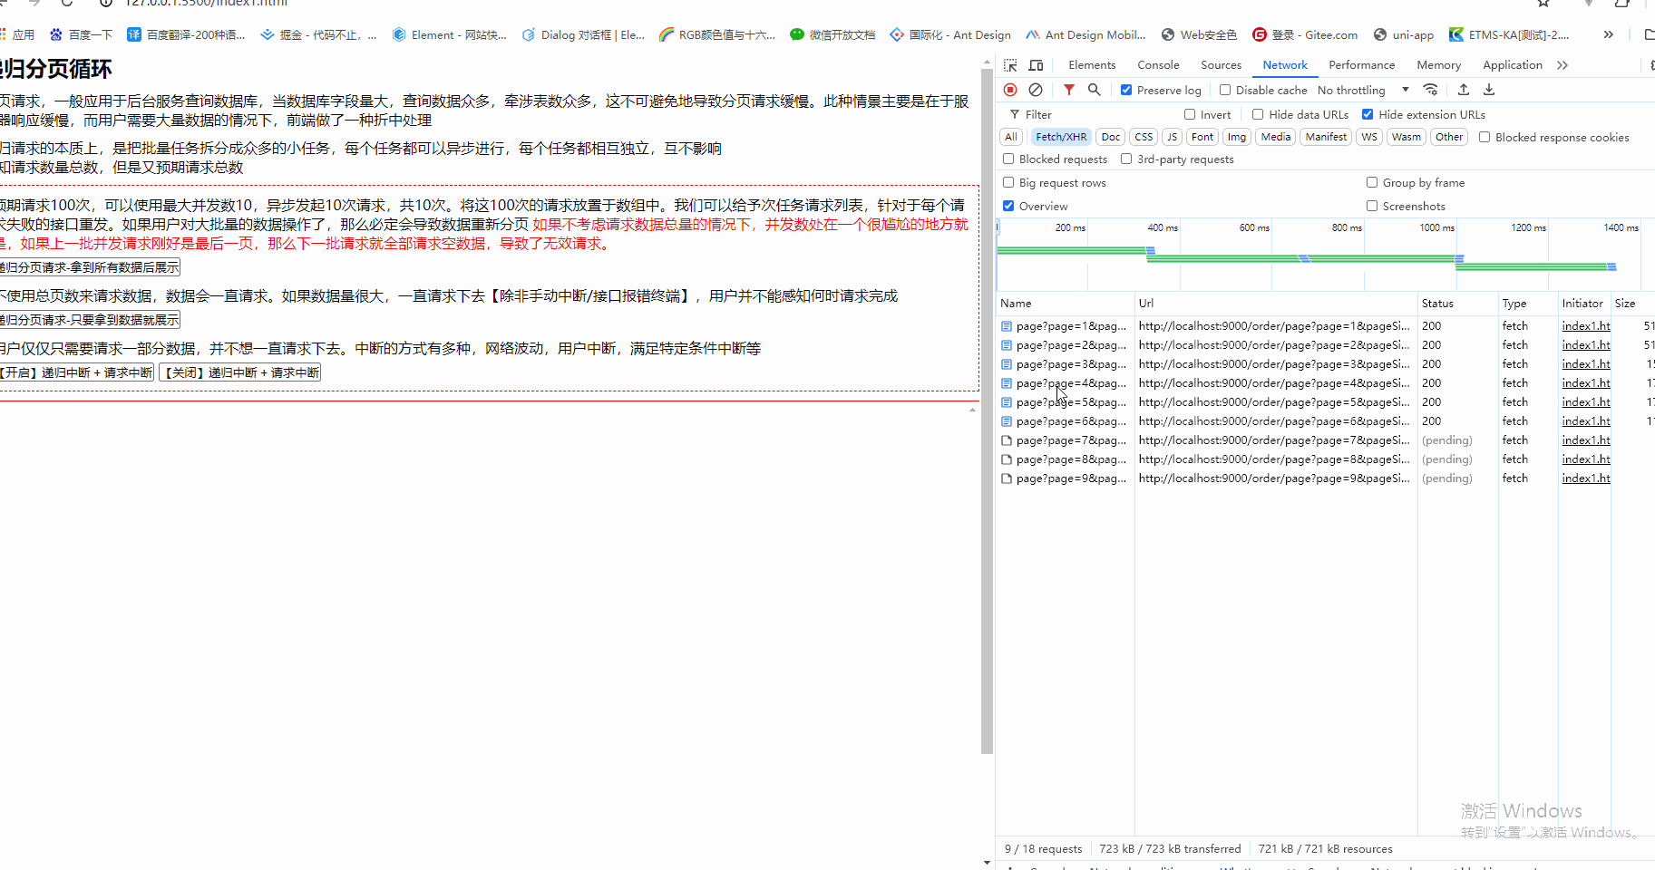This screenshot has height=870, width=1655.
Task: Uncheck the Overview checkbox
Action: pyautogui.click(x=1008, y=206)
